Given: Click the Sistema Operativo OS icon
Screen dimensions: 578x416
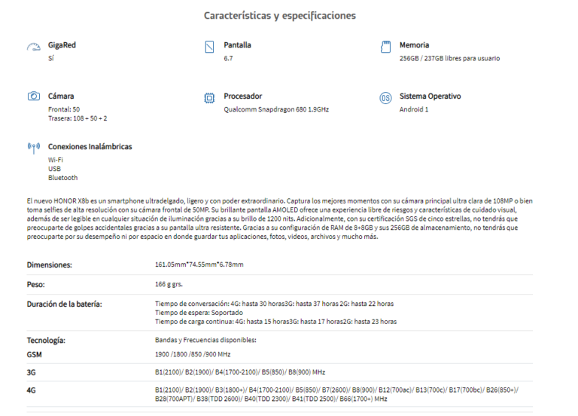Looking at the screenshot, I should point(385,98).
